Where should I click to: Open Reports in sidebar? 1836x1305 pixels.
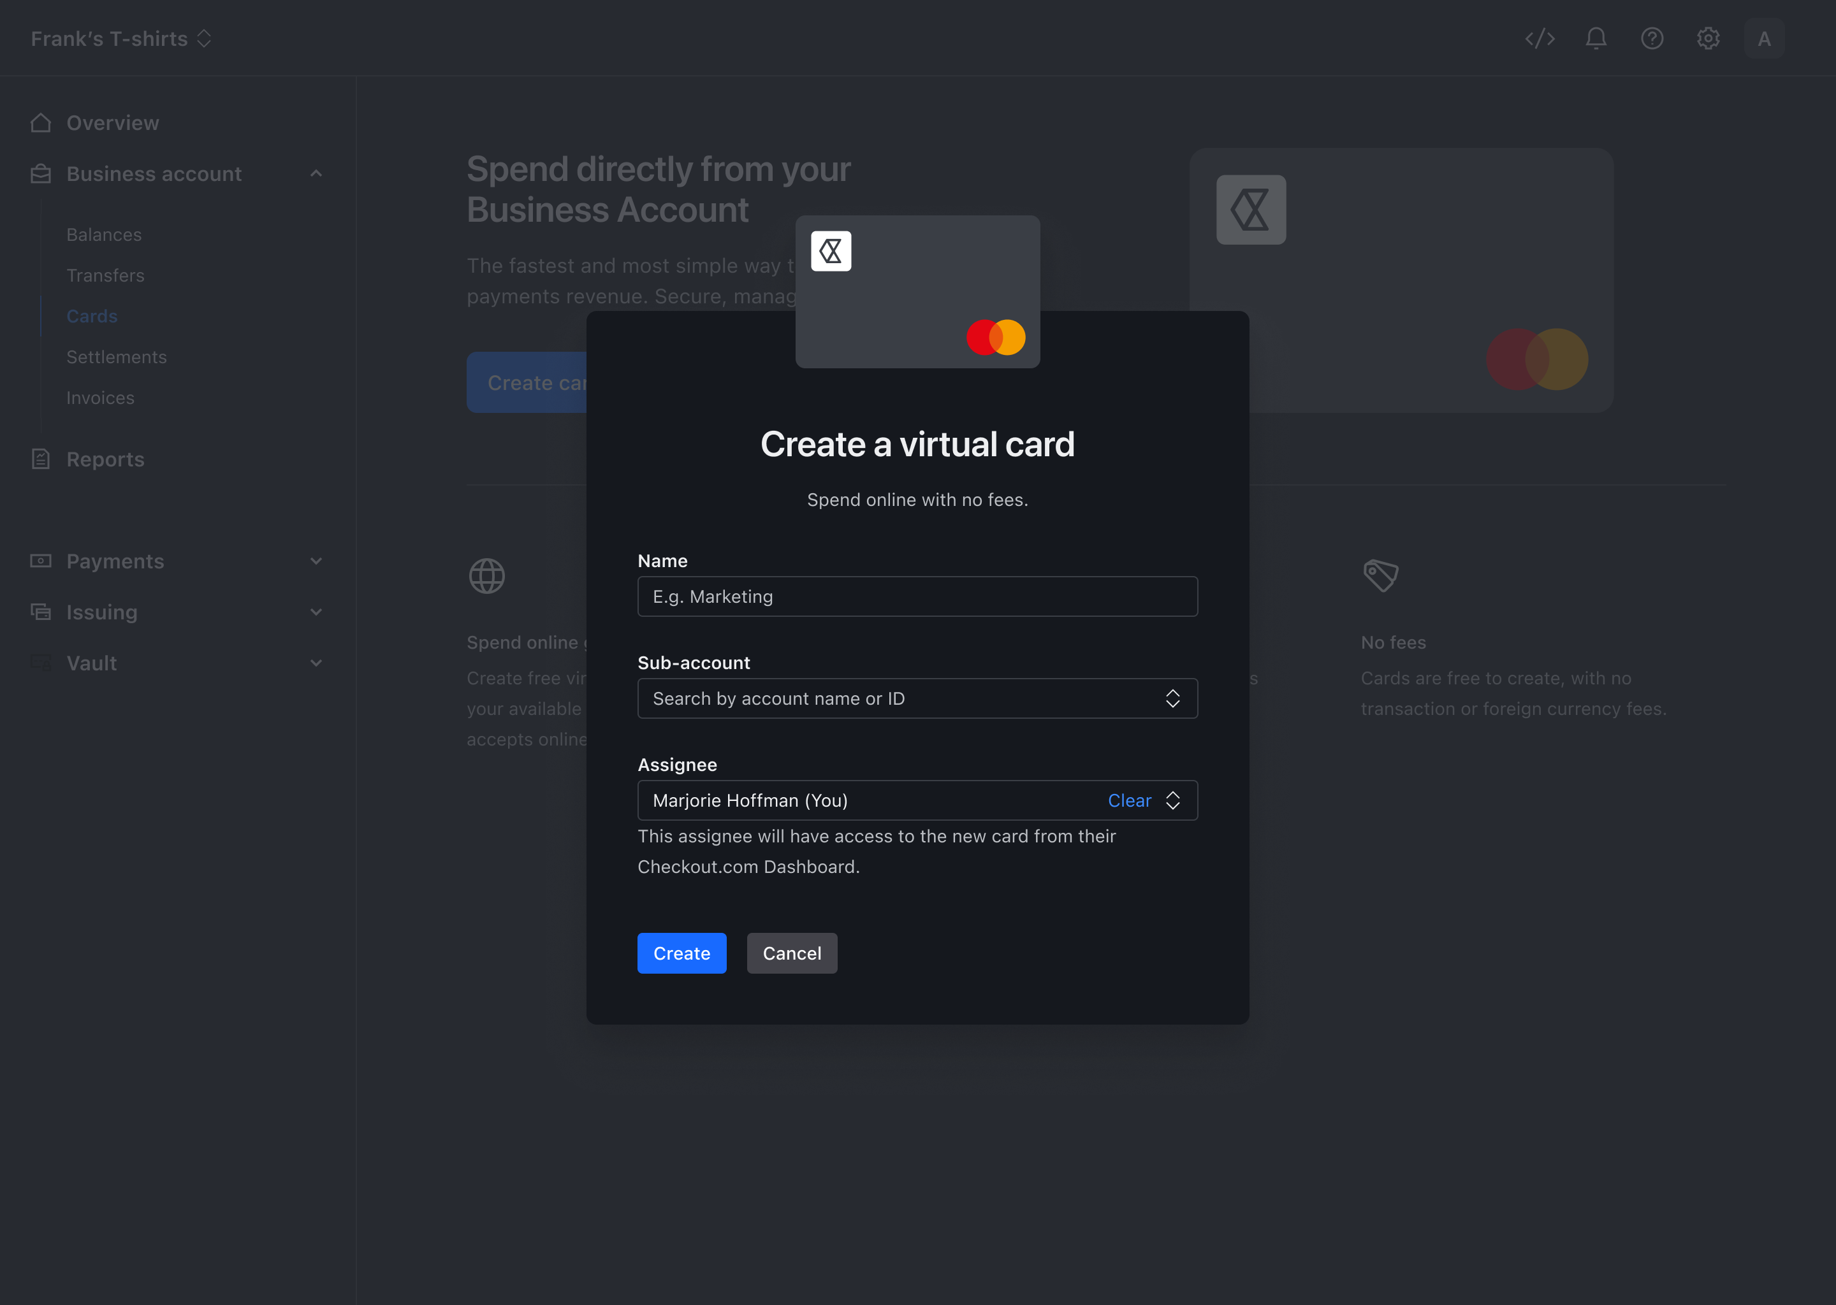[105, 459]
